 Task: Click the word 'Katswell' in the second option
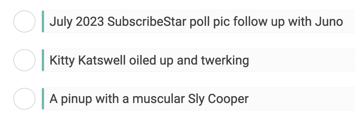[102, 60]
